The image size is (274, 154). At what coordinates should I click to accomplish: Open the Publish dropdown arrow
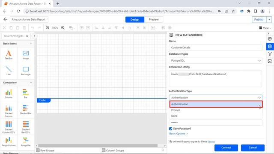269,20
